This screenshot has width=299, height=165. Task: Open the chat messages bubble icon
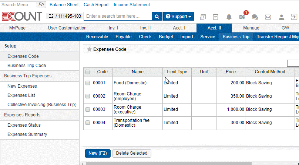pos(255,17)
